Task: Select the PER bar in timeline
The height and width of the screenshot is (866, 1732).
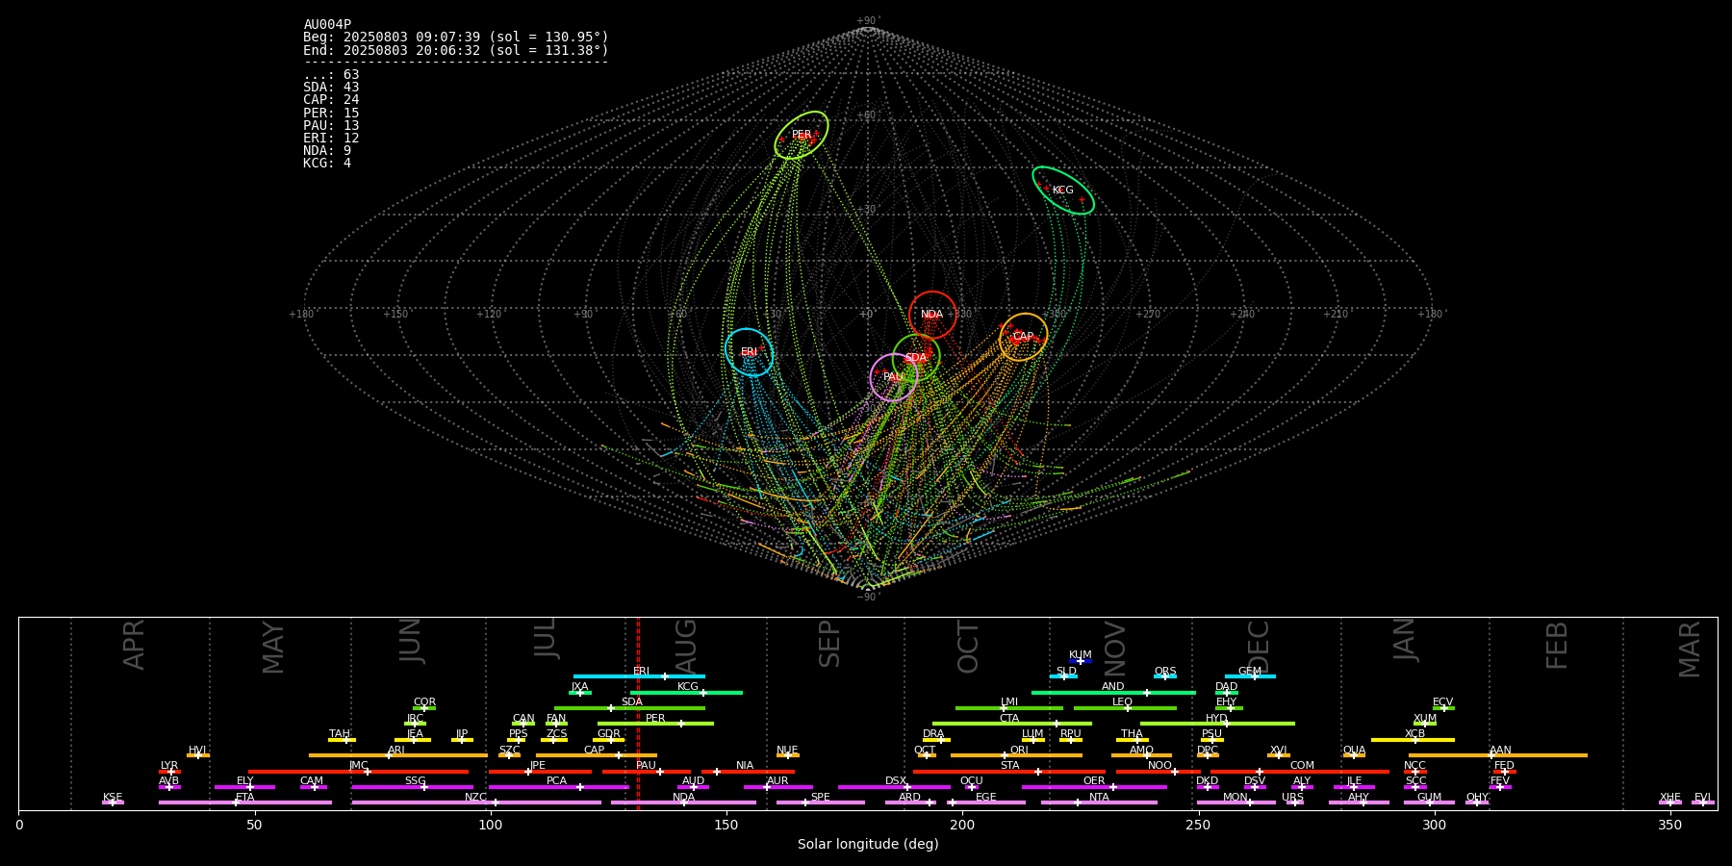Action: 655,724
